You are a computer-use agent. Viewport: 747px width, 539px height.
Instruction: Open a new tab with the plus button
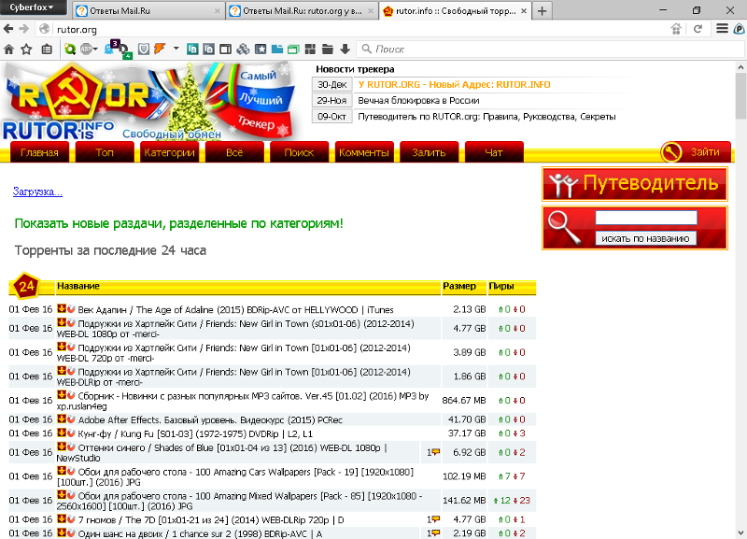click(542, 11)
